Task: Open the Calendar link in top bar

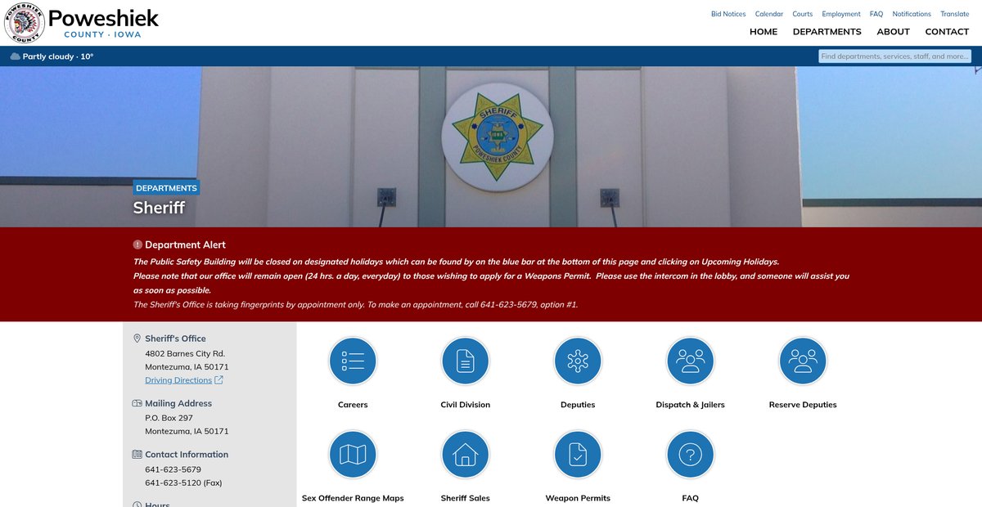Action: (x=769, y=14)
